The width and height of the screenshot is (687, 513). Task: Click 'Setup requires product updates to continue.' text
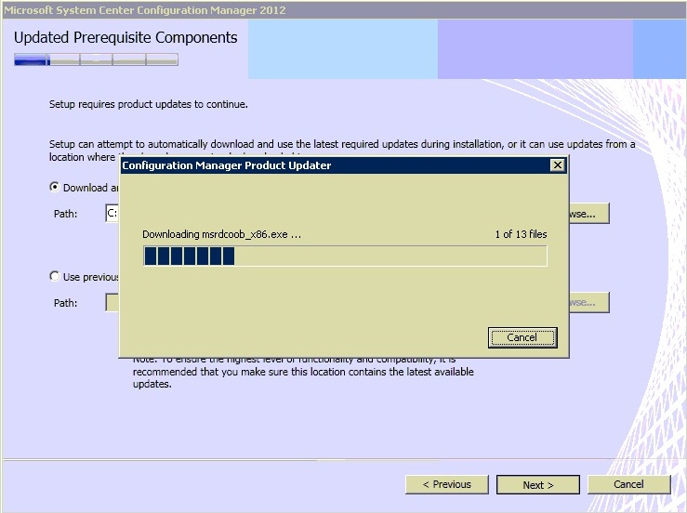tap(149, 104)
